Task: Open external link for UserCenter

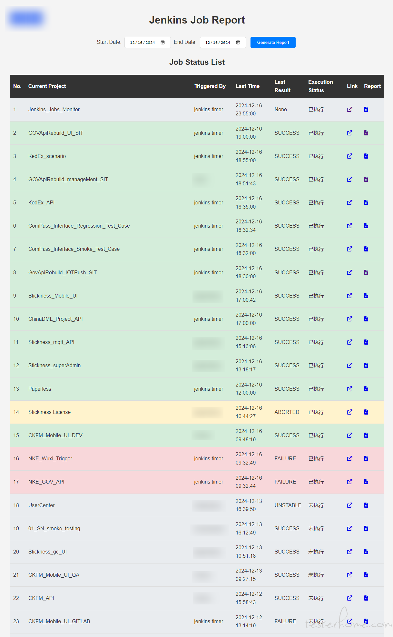Action: point(349,505)
